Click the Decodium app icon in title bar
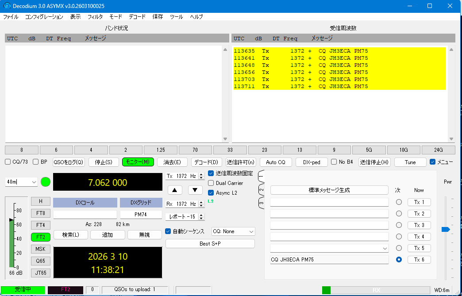This screenshot has width=462, height=296. (x=7, y=6)
